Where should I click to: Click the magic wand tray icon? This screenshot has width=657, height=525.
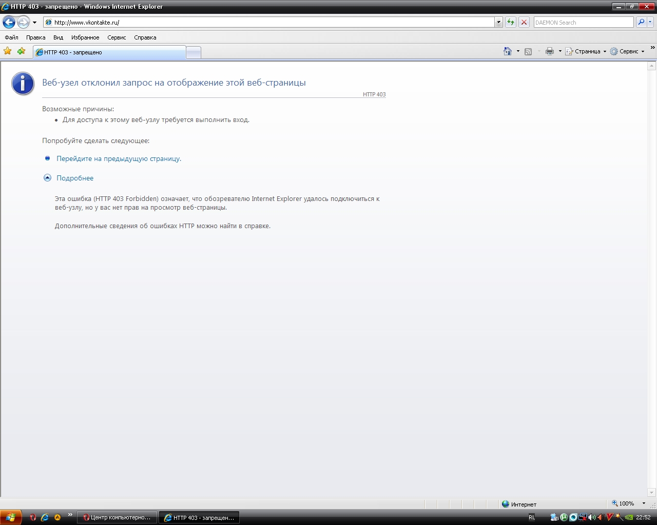click(620, 517)
